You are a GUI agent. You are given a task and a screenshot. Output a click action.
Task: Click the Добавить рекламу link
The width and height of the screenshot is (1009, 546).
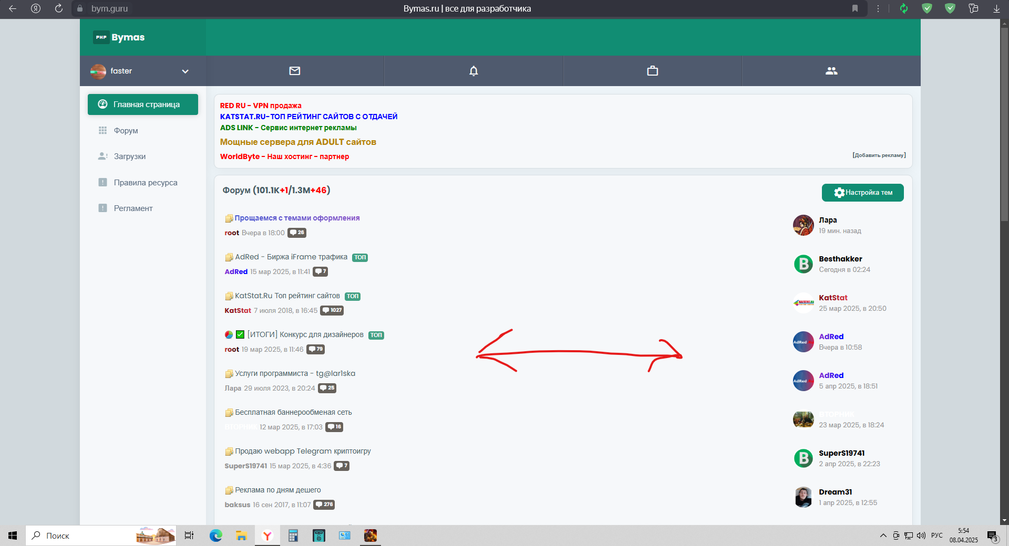click(879, 155)
